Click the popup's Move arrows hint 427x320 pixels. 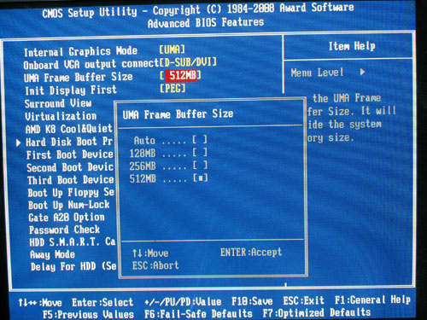pyautogui.click(x=150, y=253)
